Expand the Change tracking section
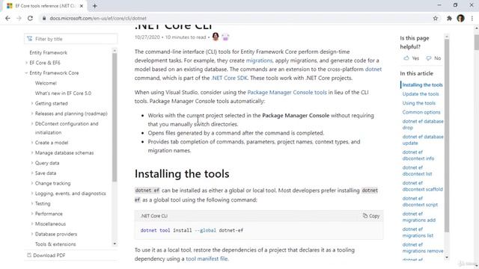479x269 pixels. 31,183
